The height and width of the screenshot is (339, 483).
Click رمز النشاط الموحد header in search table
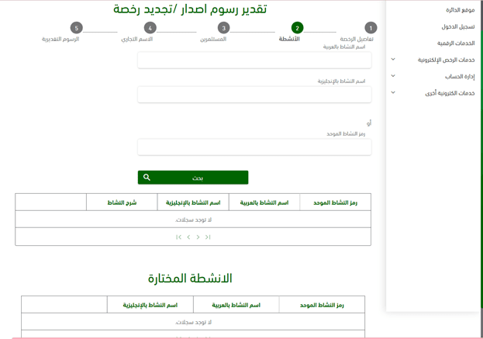pos(336,202)
